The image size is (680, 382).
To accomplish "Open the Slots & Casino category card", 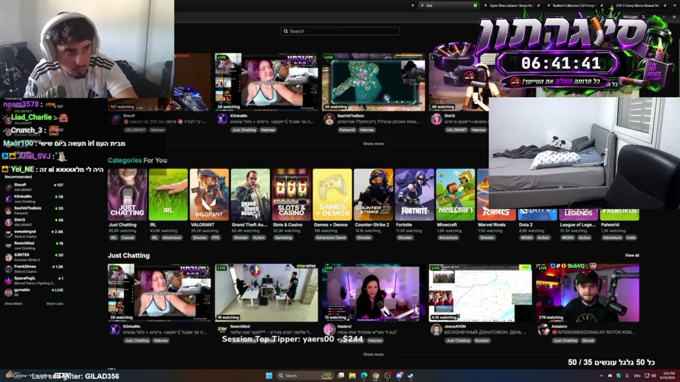I will (291, 195).
